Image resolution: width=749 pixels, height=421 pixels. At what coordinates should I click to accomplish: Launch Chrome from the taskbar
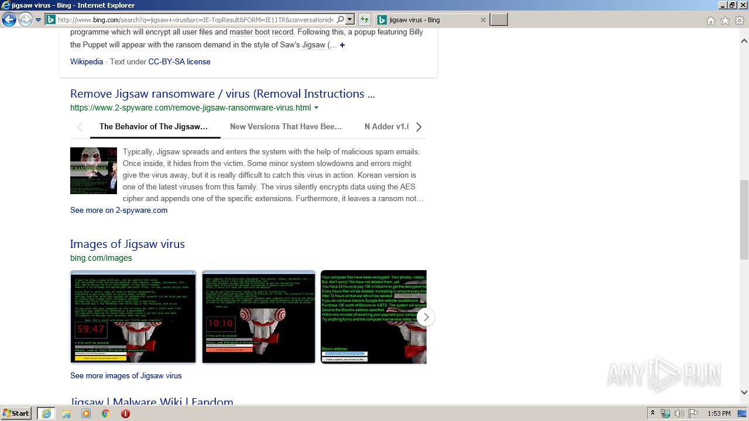pos(106,413)
